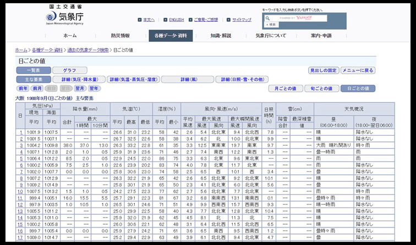Open the ご意見・ご感想 link
This screenshot has width=416, height=245.
(206, 20)
